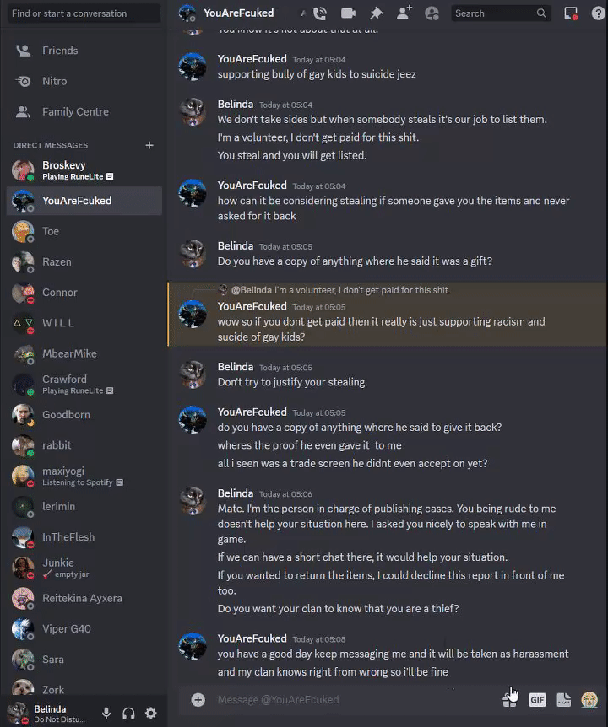This screenshot has height=727, width=608.
Task: Open the Nitro page
Action: coord(84,81)
